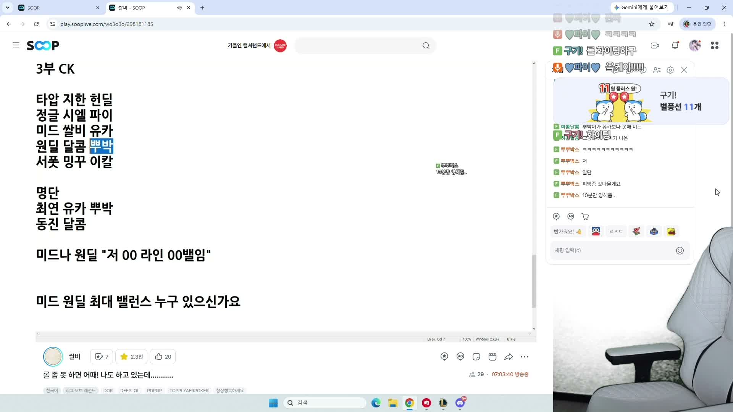
Task: Open the chat viewer list icon
Action: (x=657, y=70)
